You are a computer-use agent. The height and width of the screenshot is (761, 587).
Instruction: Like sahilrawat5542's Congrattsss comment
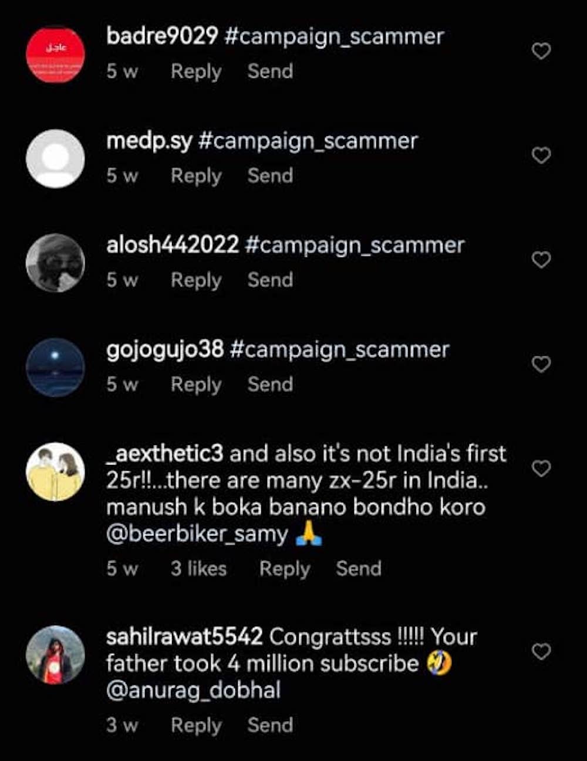(x=541, y=651)
